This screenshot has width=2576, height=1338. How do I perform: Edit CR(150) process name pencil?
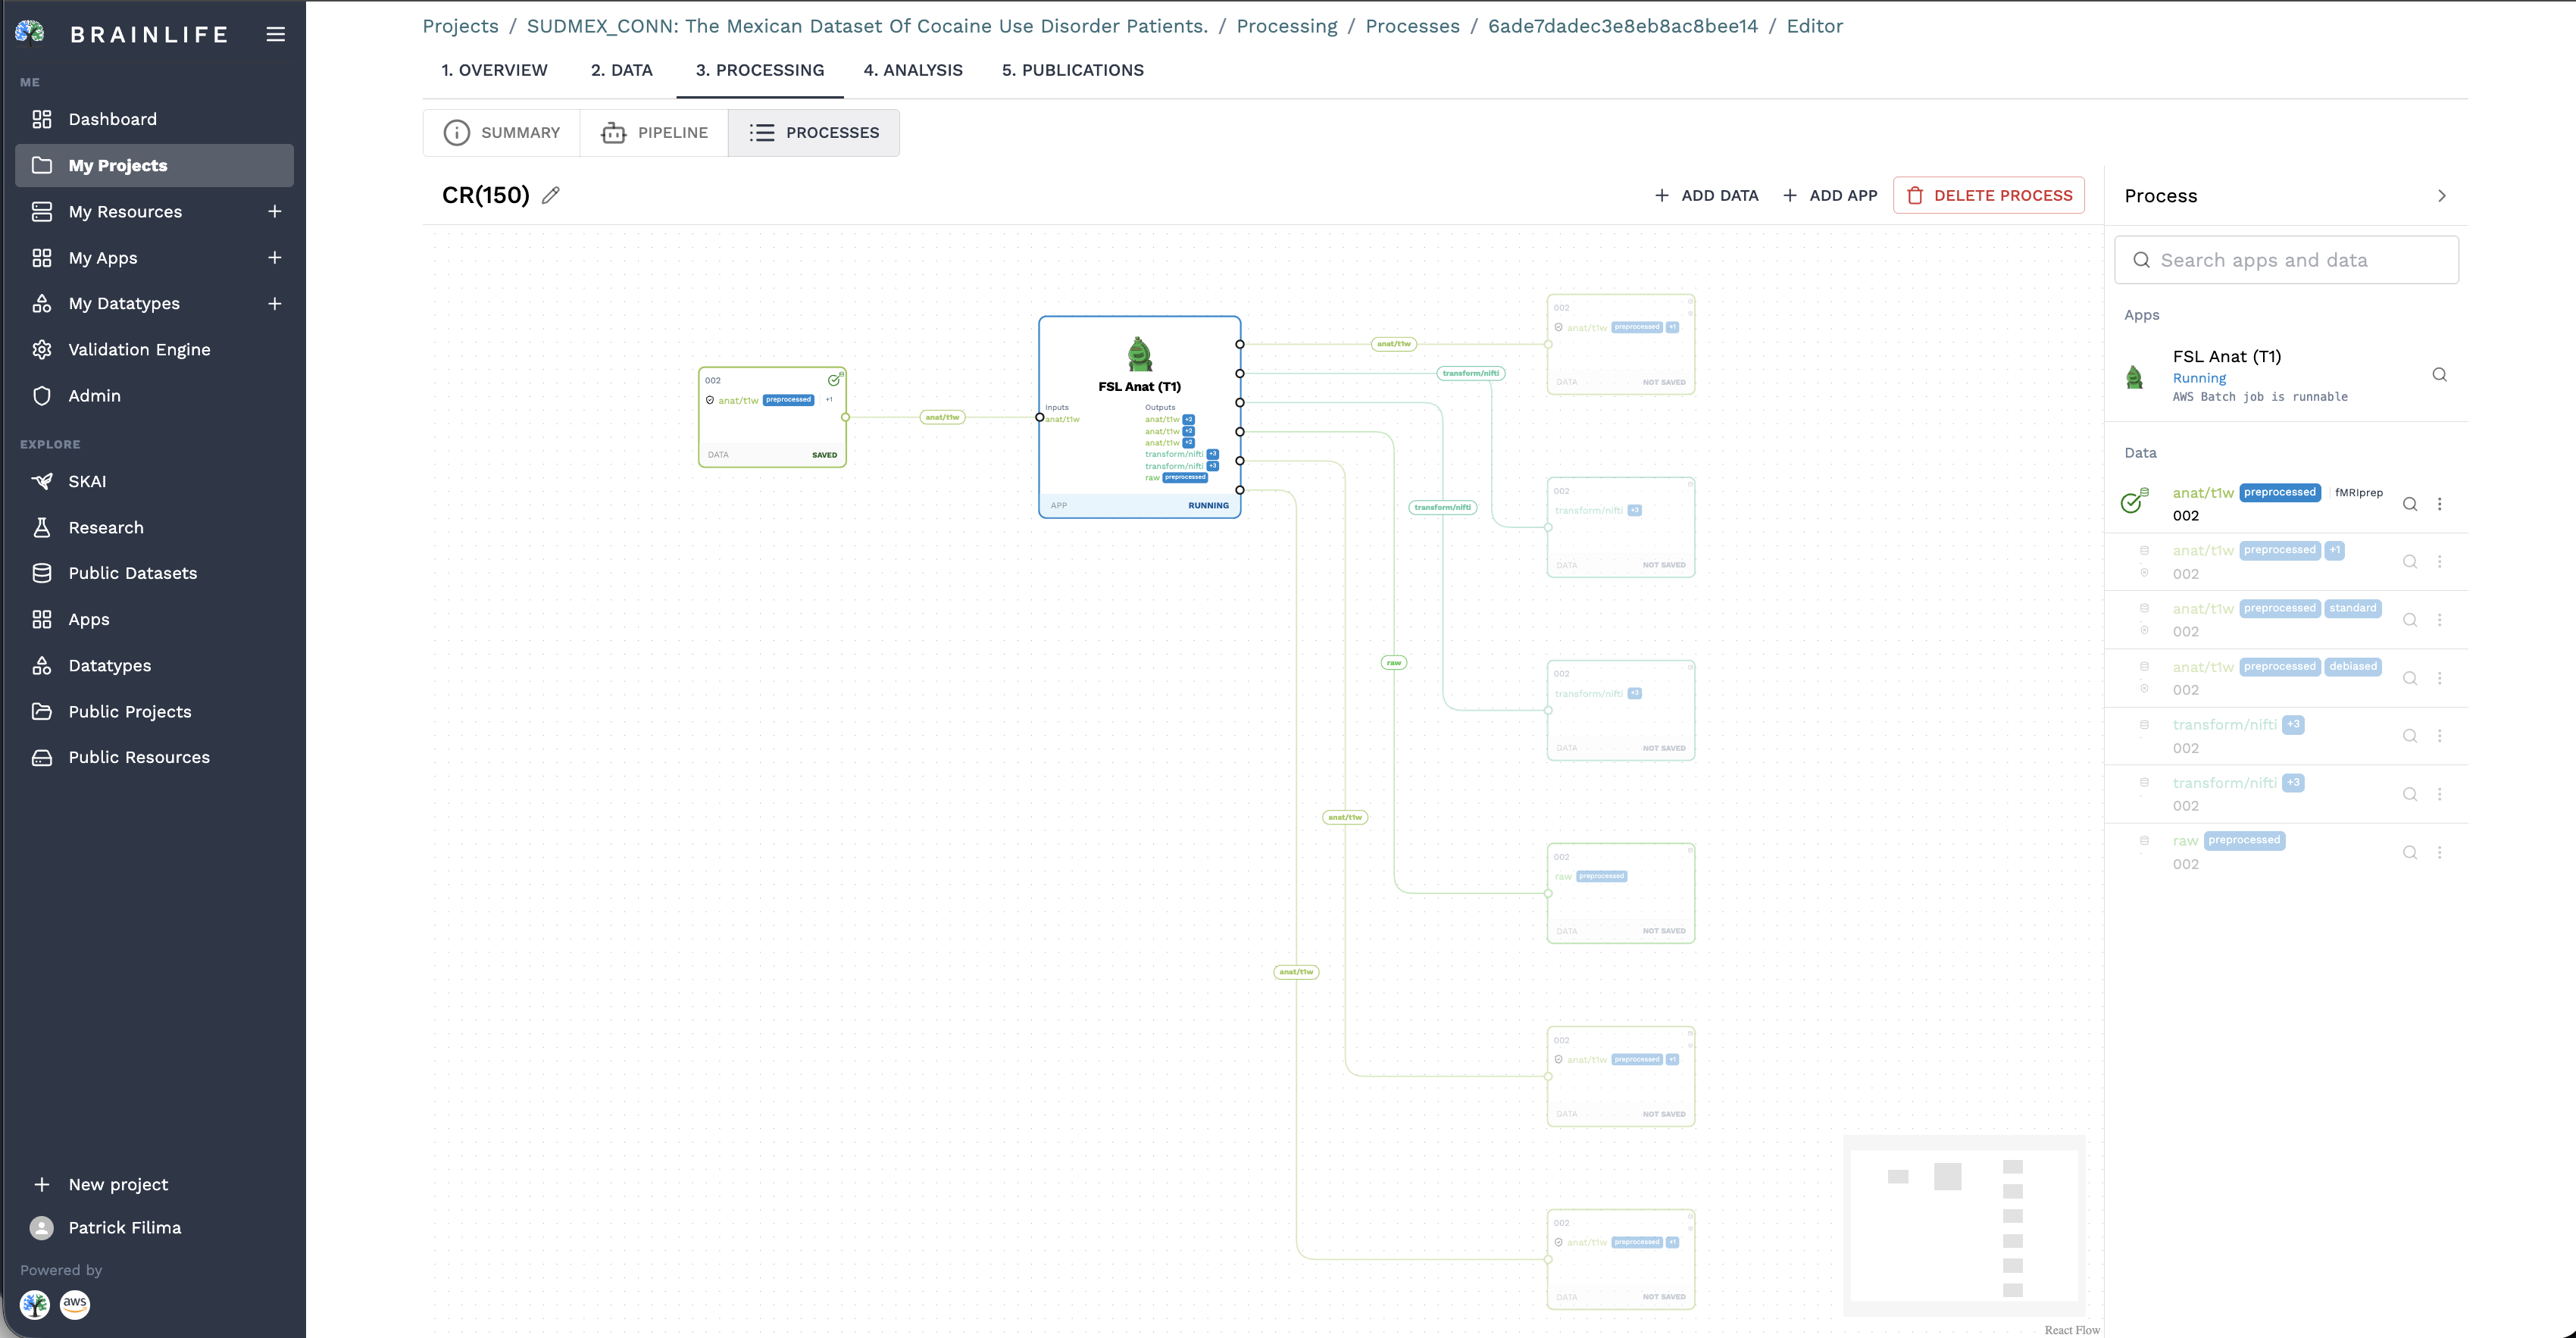pos(551,195)
